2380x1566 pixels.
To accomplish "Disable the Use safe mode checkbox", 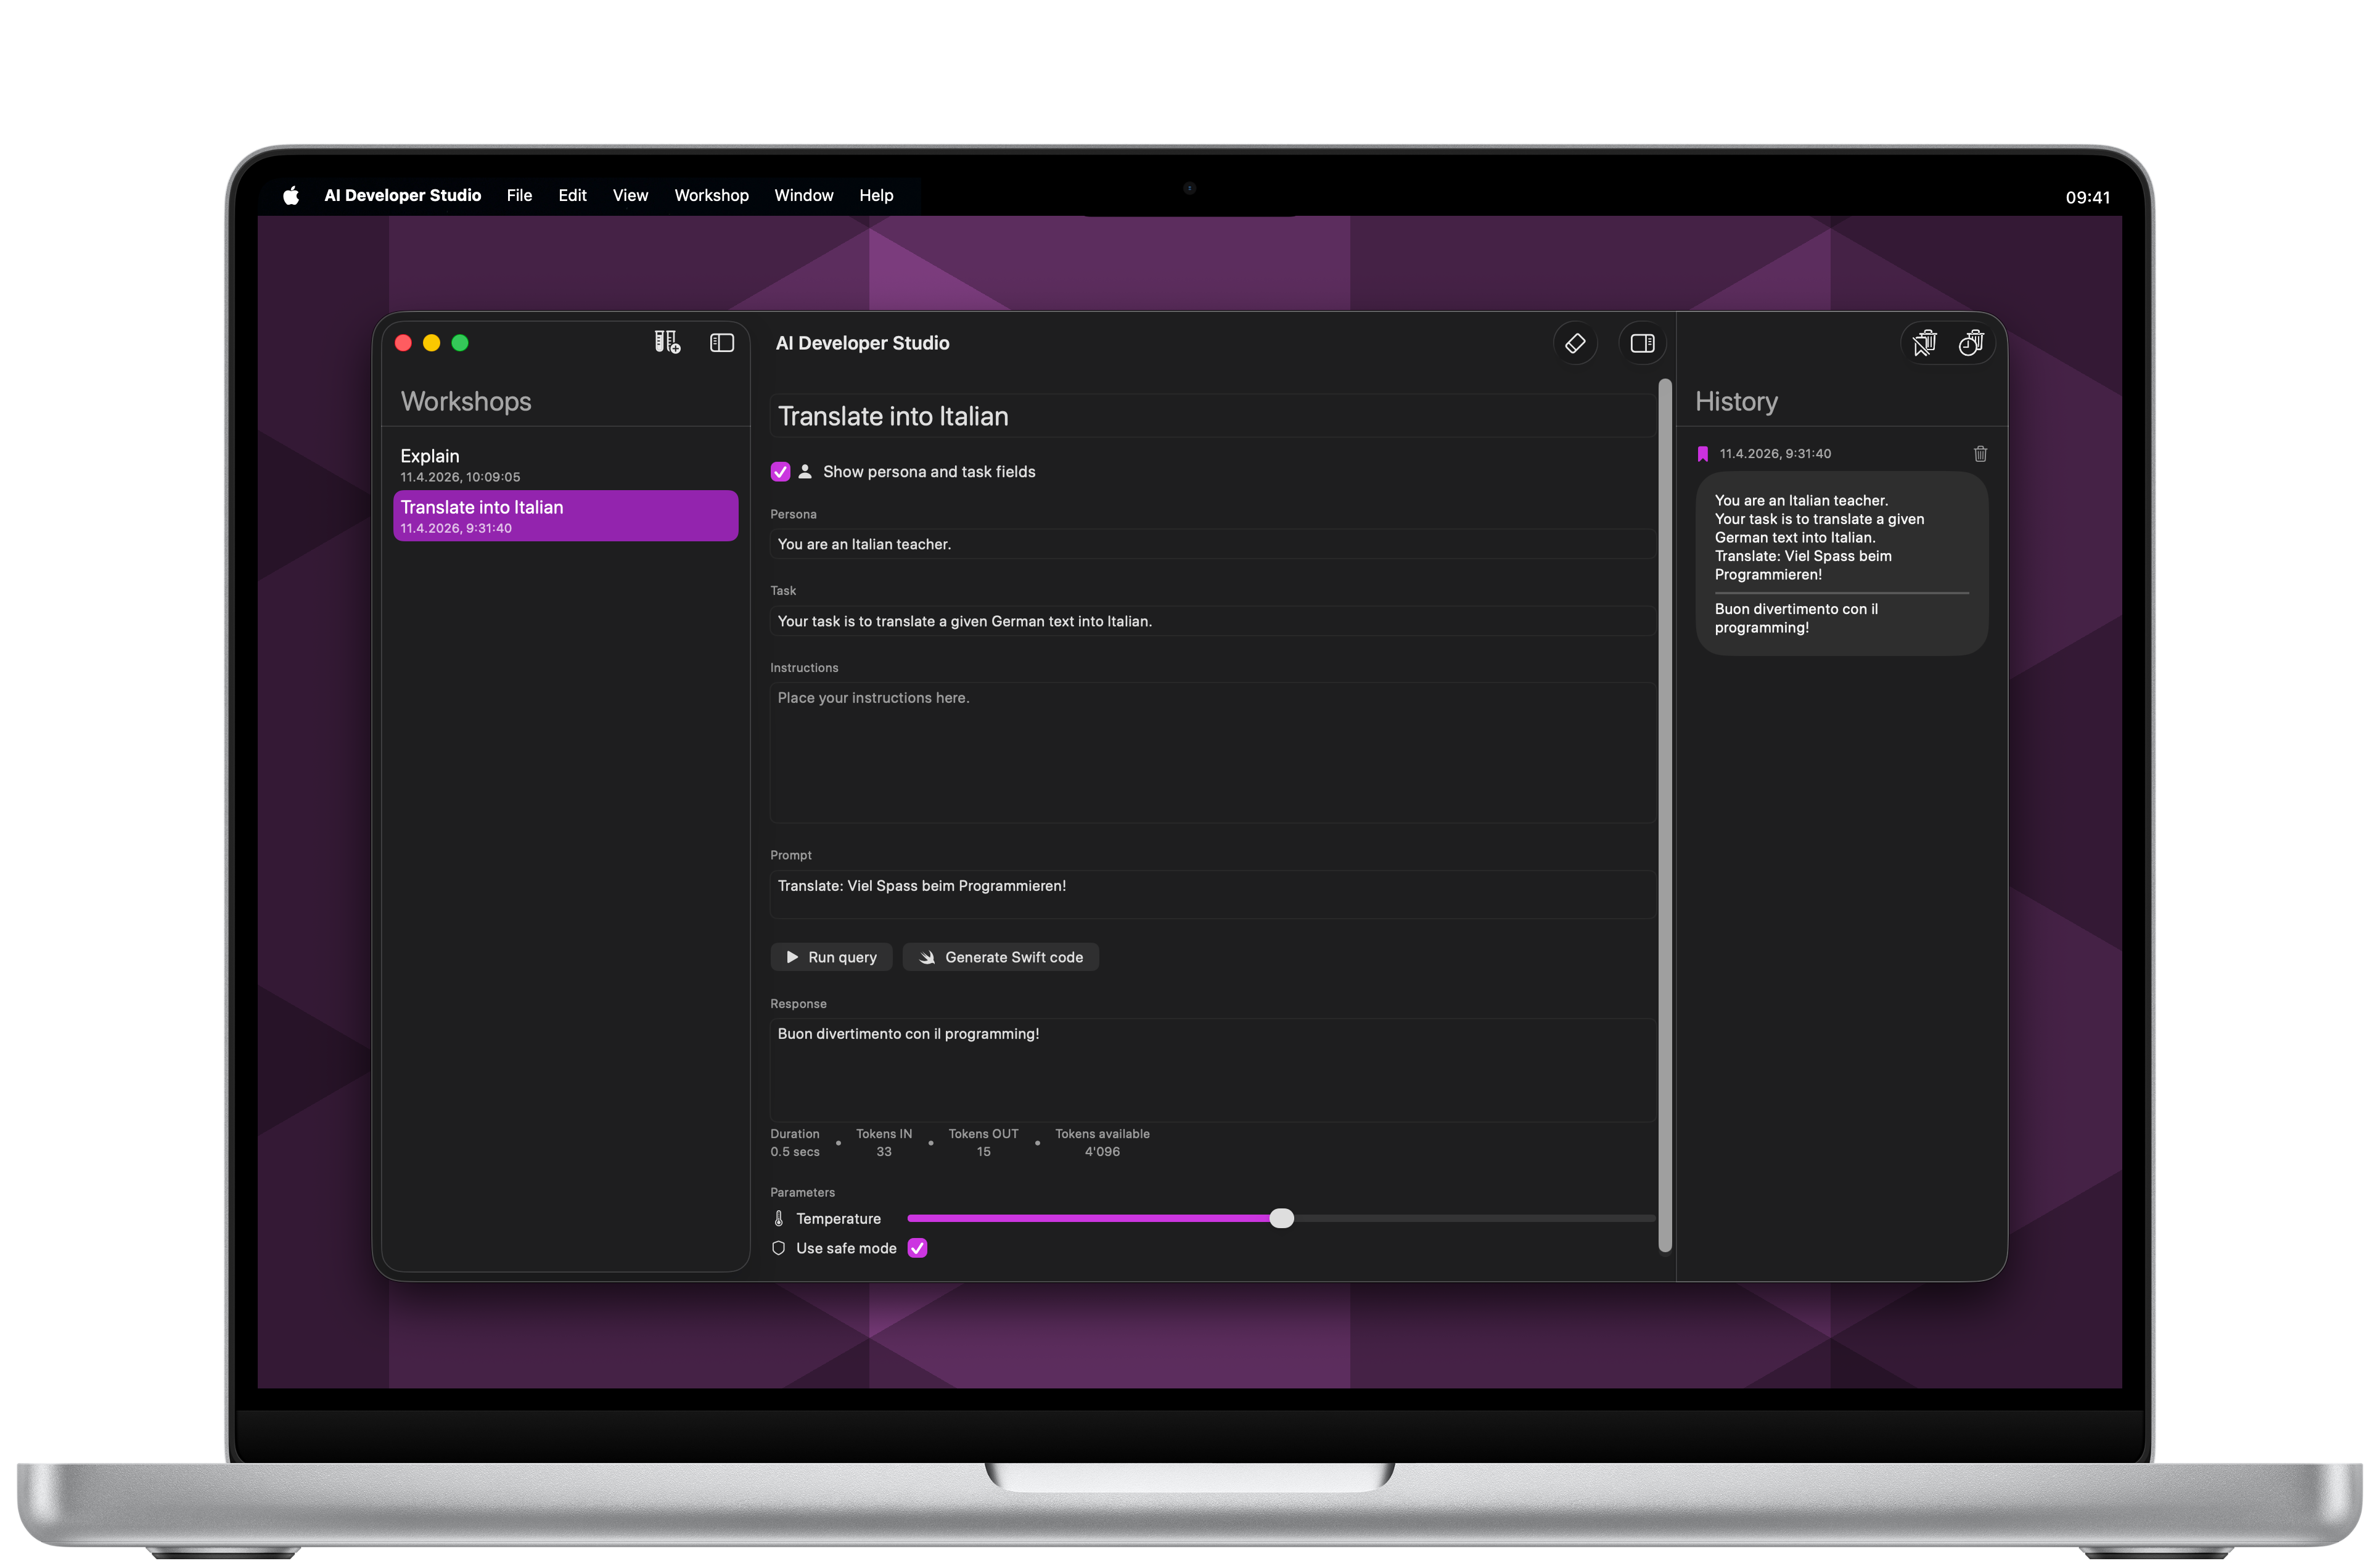I will coord(917,1248).
